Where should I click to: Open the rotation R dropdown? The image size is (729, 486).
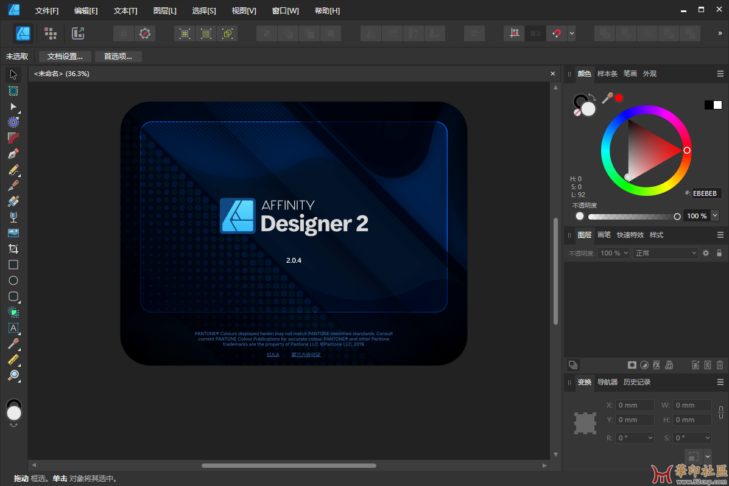(635, 438)
